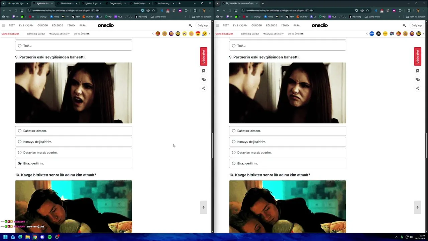Click address bar URL in left browser
Screen dimensions: 428x241
66,10
